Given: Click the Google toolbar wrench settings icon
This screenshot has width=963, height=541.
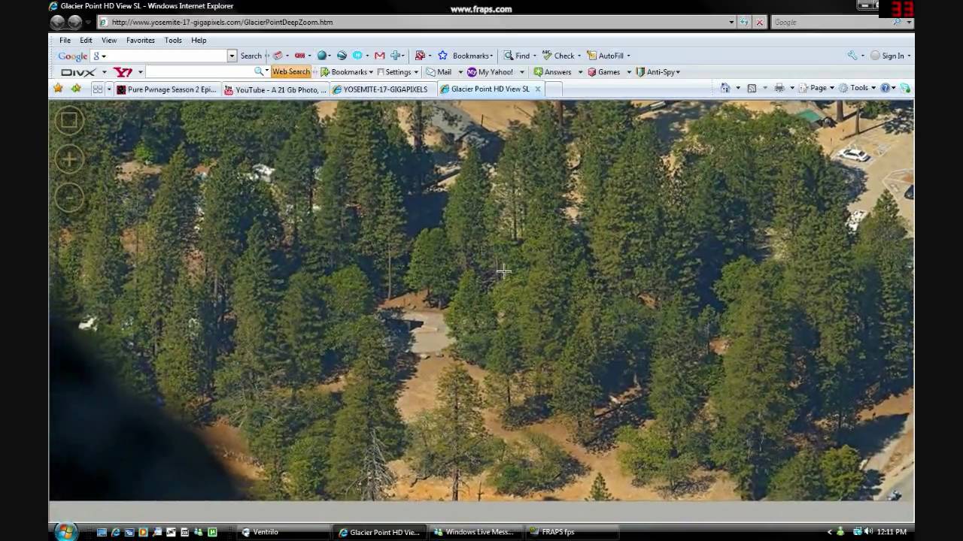Looking at the screenshot, I should click(x=852, y=56).
